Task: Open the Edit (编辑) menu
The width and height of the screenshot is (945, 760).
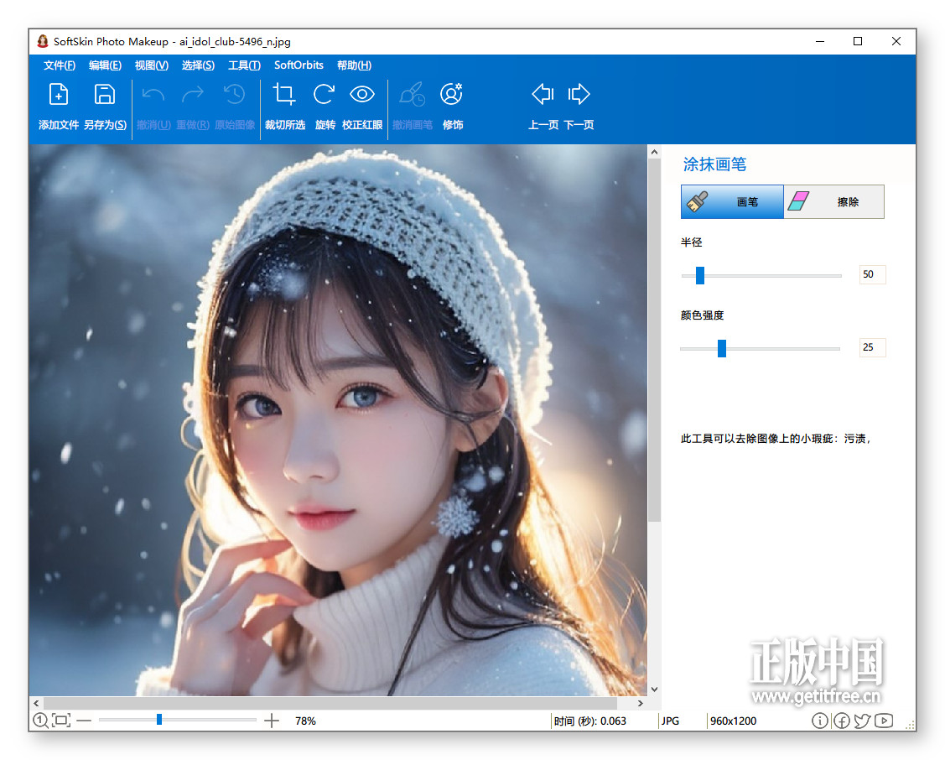Action: pos(105,65)
